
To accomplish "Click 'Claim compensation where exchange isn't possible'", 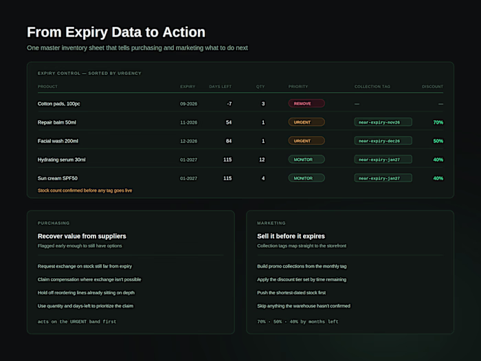I will point(89,280).
